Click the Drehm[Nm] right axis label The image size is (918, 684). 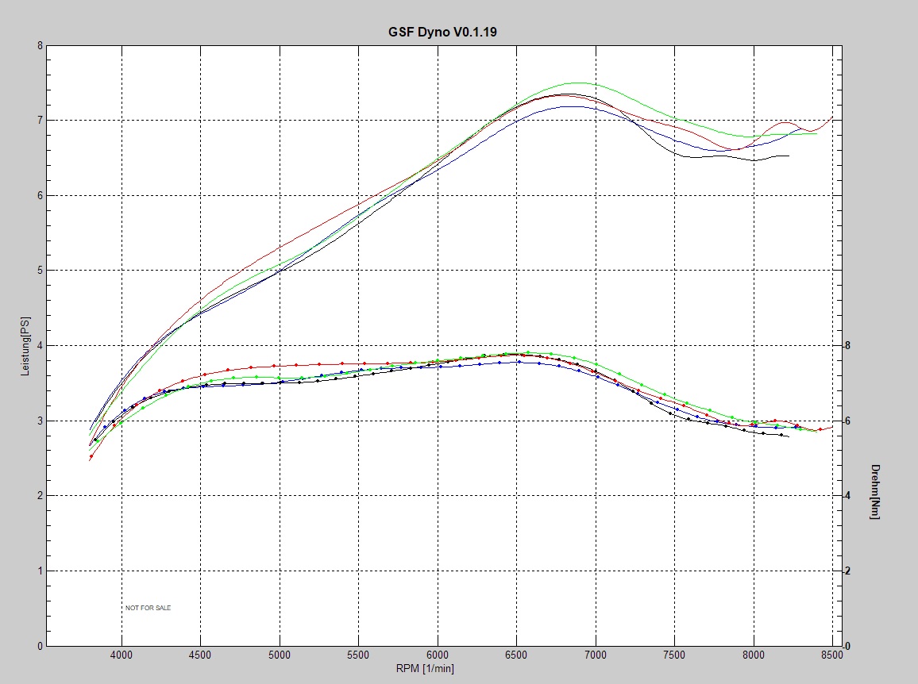click(875, 491)
